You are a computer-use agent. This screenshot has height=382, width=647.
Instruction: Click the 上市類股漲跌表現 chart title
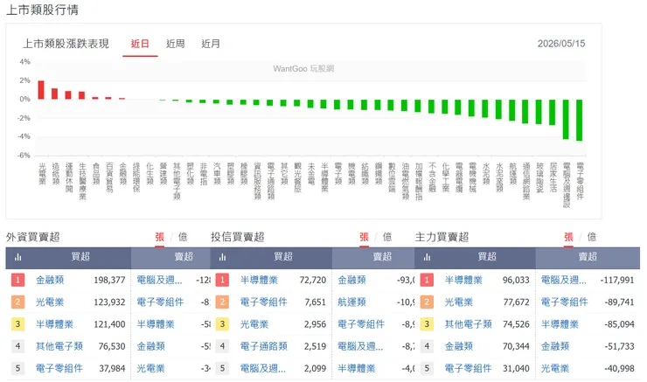pyautogui.click(x=66, y=44)
